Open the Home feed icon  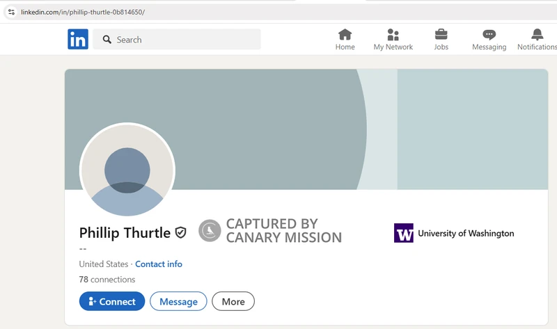[345, 35]
